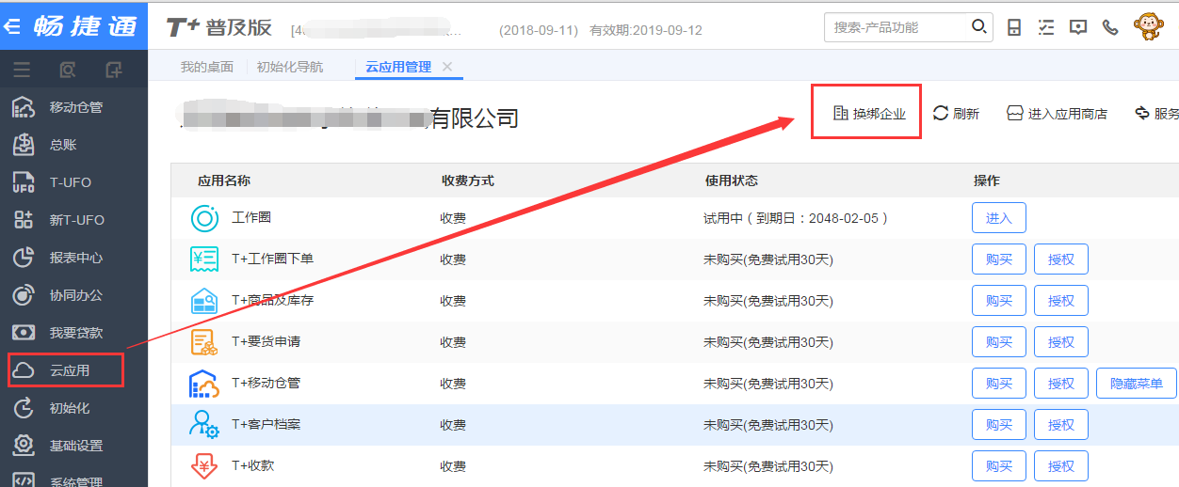Click 授权 for T+收款
Image resolution: width=1179 pixels, height=487 pixels.
tap(1061, 466)
